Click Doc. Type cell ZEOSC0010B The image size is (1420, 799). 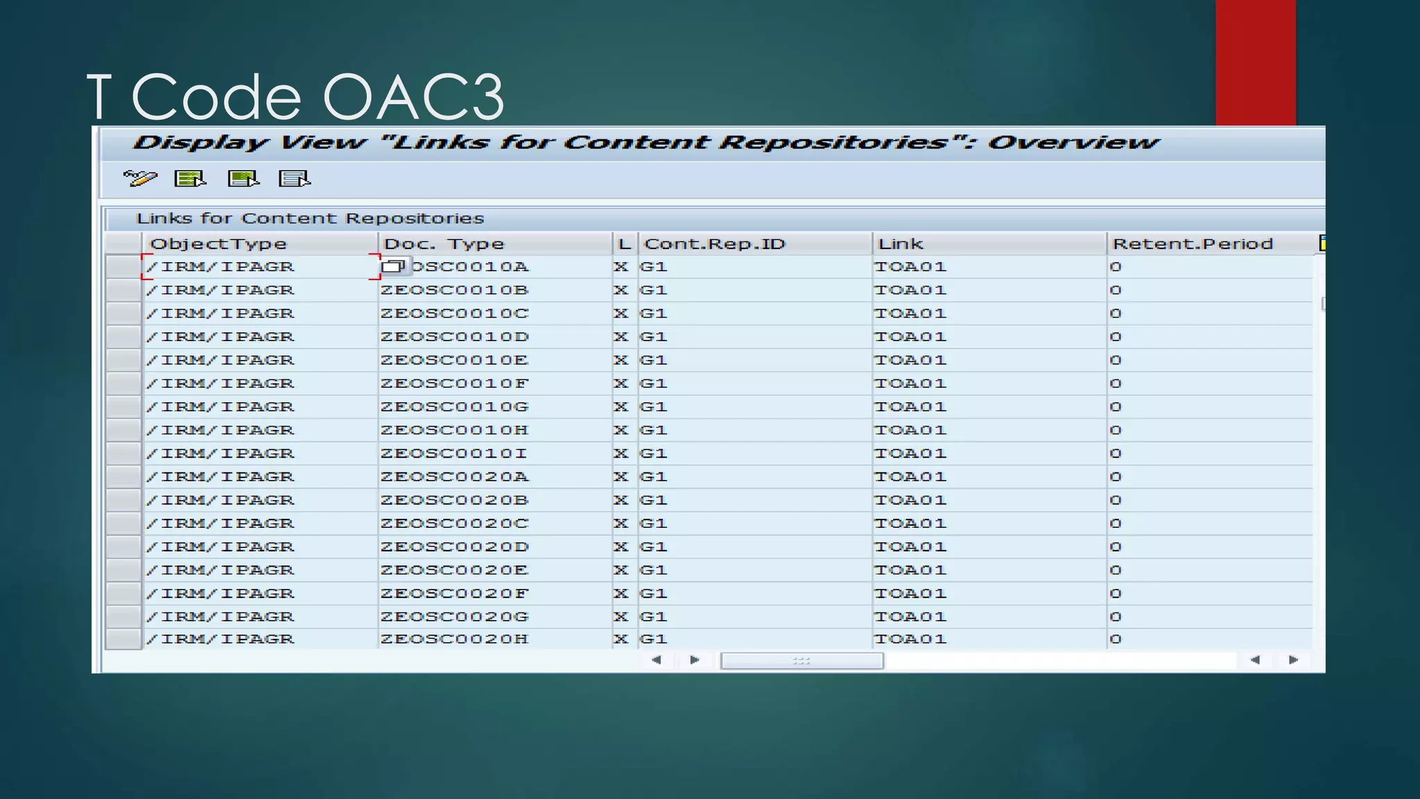coord(495,290)
